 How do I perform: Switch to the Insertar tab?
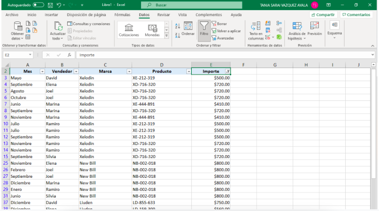[x=51, y=15]
